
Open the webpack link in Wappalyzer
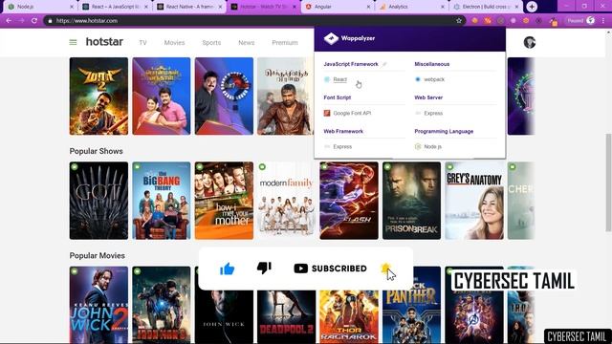[434, 79]
